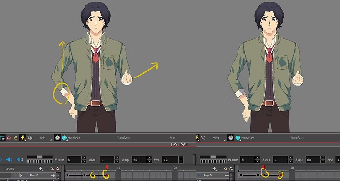Image resolution: width=340 pixels, height=181 pixels.
Task: Click the right Stop field showing 60
Action: pyautogui.click(x=313, y=160)
